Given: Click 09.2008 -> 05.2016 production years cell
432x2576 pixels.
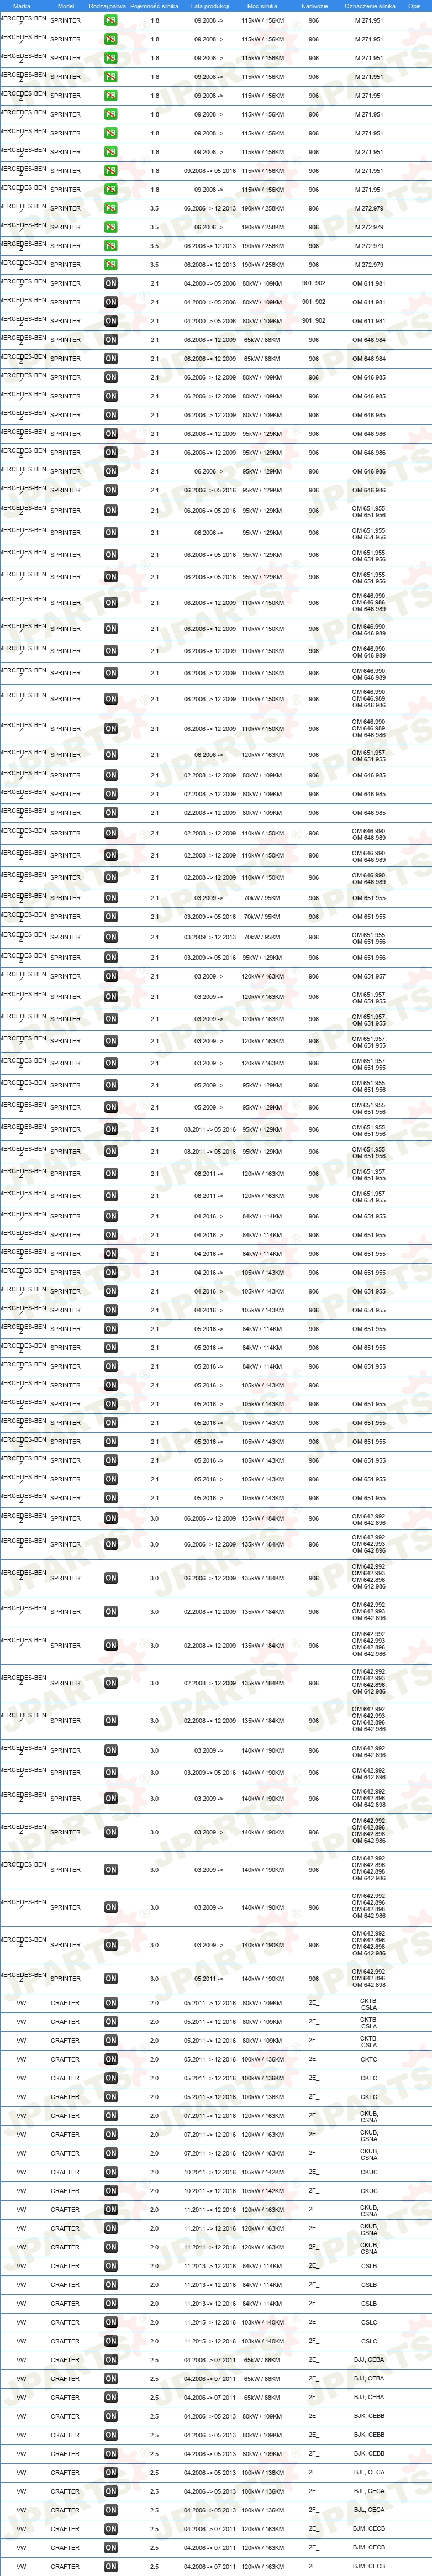Looking at the screenshot, I should 210,171.
